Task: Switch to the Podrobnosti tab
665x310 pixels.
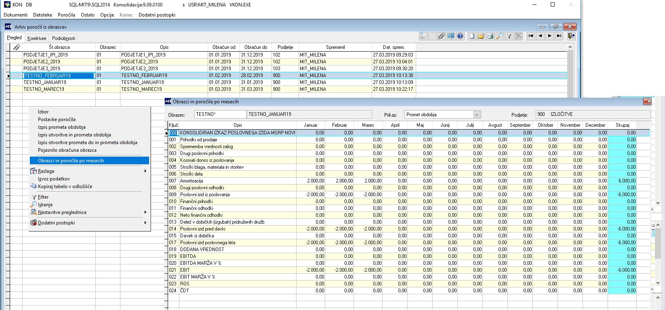Action: click(63, 38)
